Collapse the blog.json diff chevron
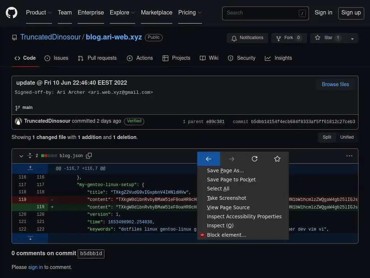The image size is (370, 278). pyautogui.click(x=21, y=156)
